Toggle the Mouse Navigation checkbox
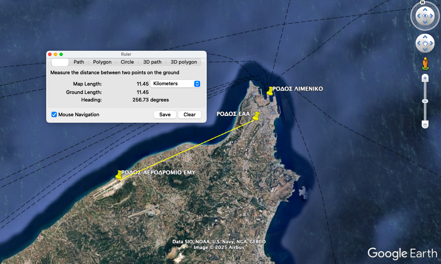Image resolution: width=441 pixels, height=264 pixels. tap(54, 114)
